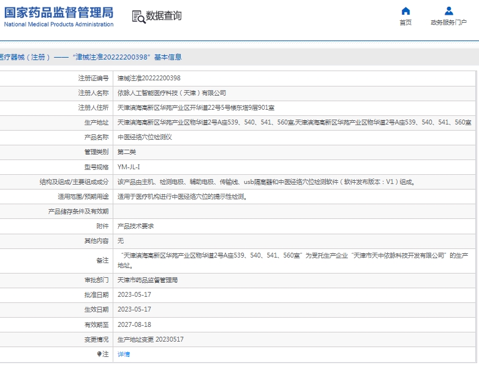Screen dimensions: 479x368
Task: Click the 审批部门 label
Action: click(97, 280)
